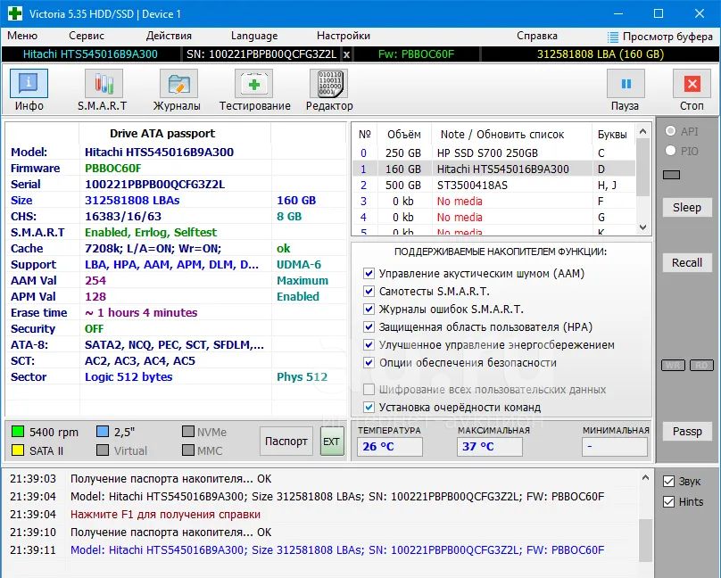
Task: Open the Тестирование toolbar icon
Action: 253,84
